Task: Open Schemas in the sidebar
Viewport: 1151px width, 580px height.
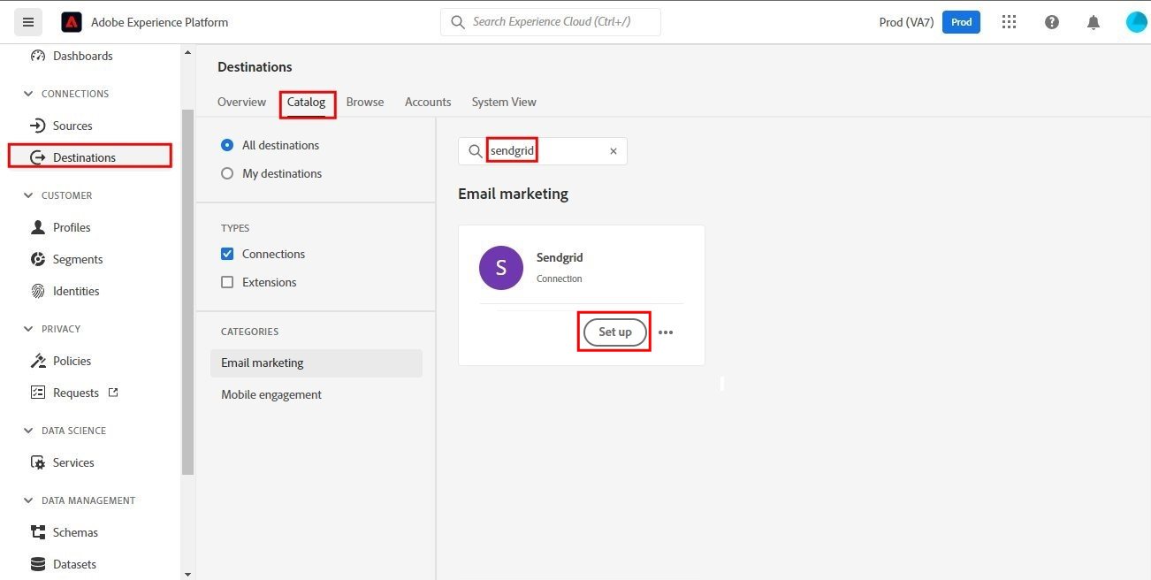Action: (75, 532)
